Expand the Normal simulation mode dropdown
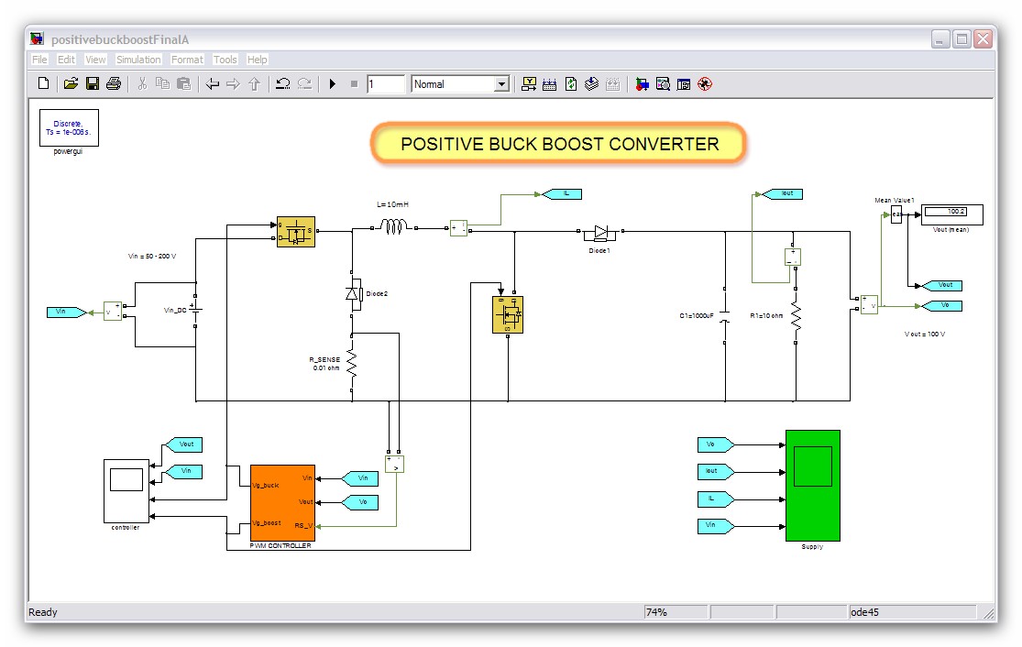 (x=500, y=84)
